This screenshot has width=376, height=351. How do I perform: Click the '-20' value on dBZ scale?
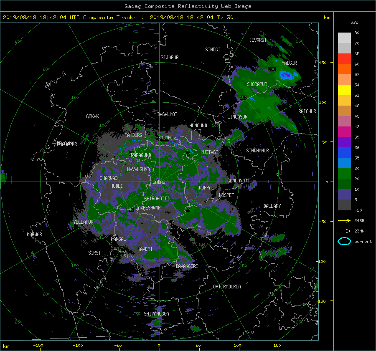coord(358,210)
